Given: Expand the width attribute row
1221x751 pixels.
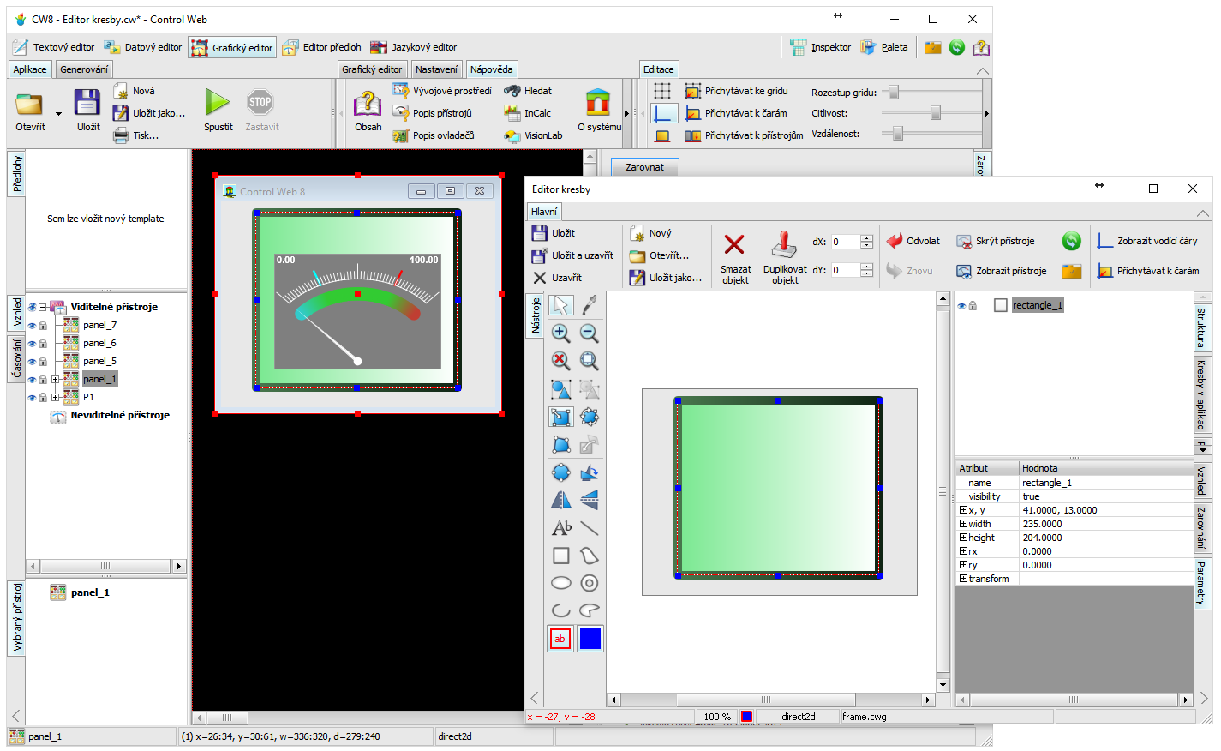Looking at the screenshot, I should tap(963, 524).
